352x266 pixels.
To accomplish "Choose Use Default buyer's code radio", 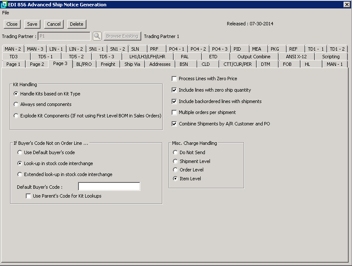I will click(20, 152).
